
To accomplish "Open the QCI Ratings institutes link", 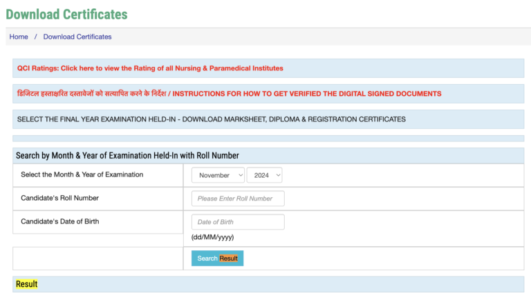I will click(150, 68).
